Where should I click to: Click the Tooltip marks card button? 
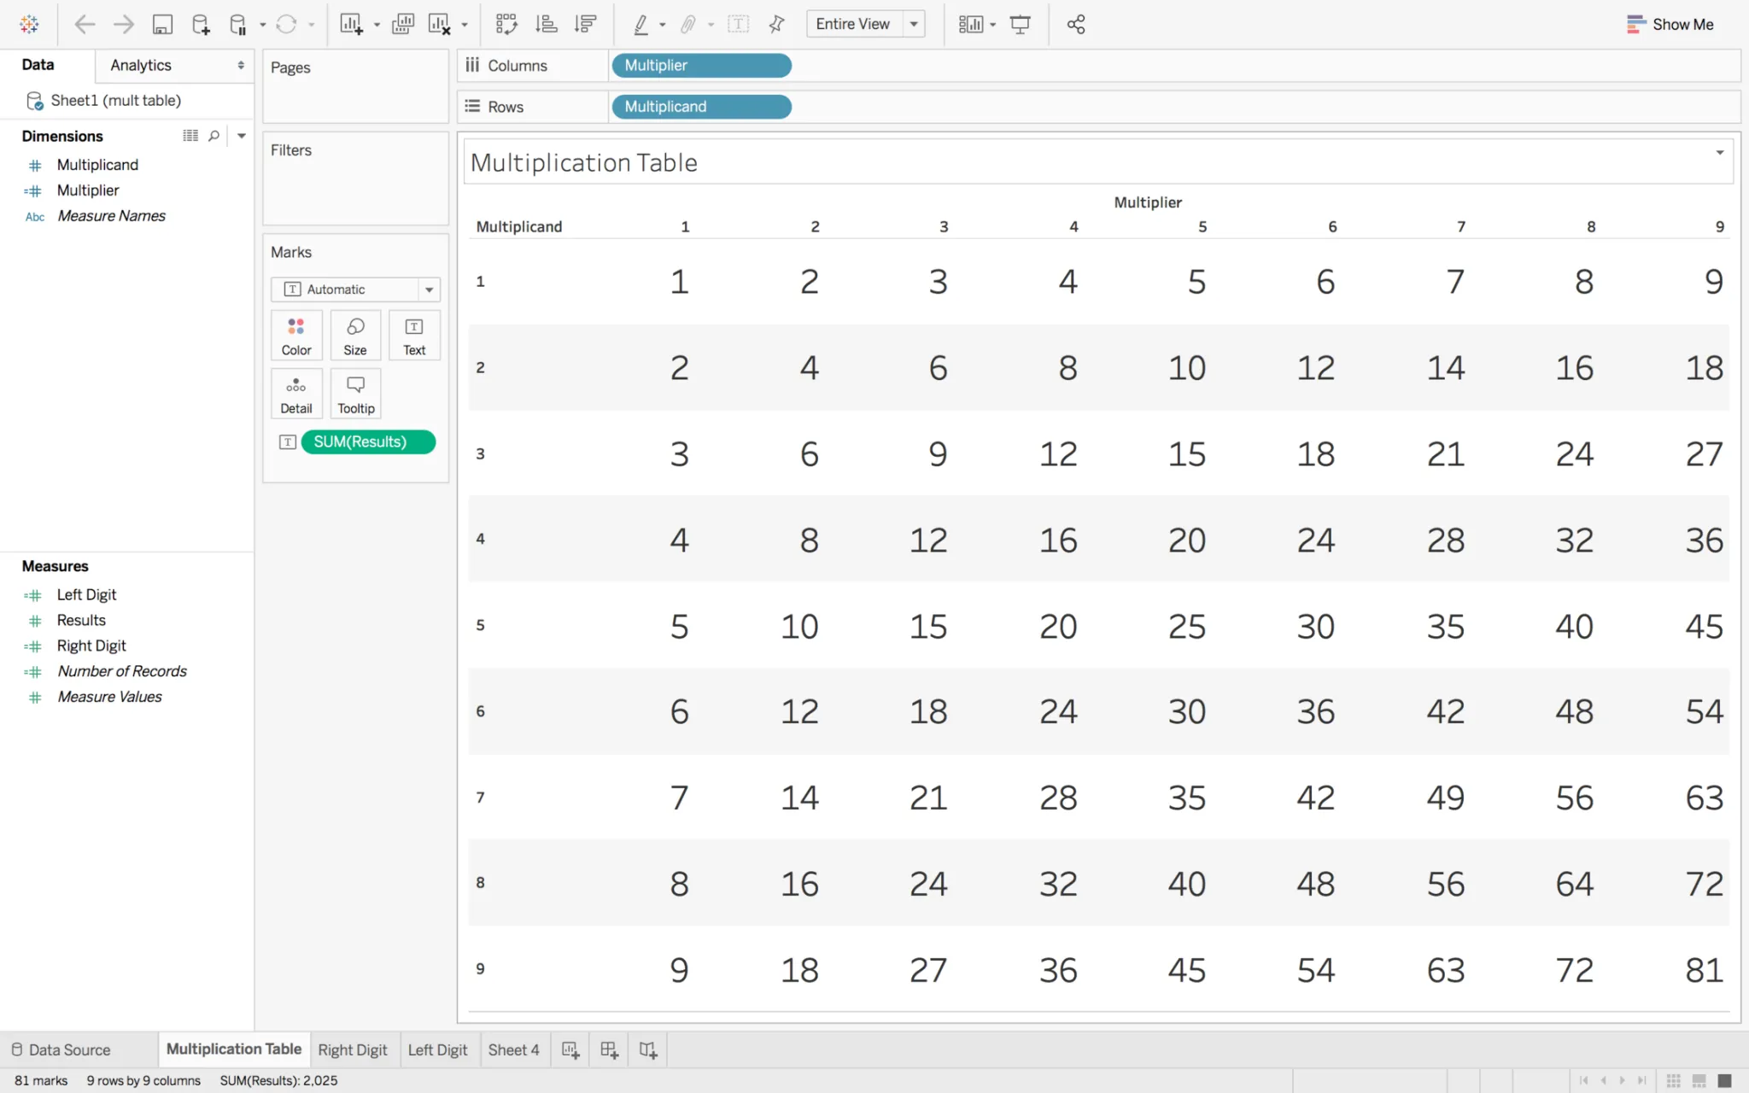pos(355,394)
